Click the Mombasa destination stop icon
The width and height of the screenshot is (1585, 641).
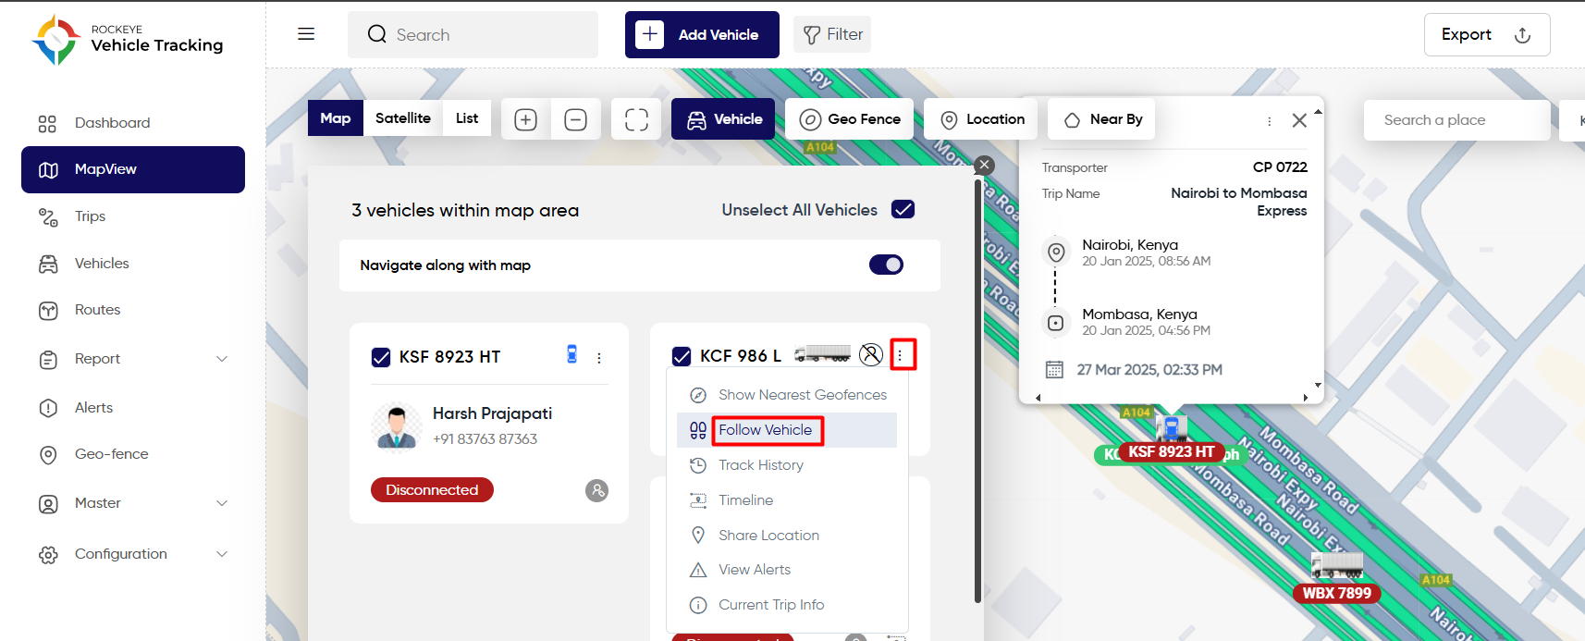coord(1055,323)
